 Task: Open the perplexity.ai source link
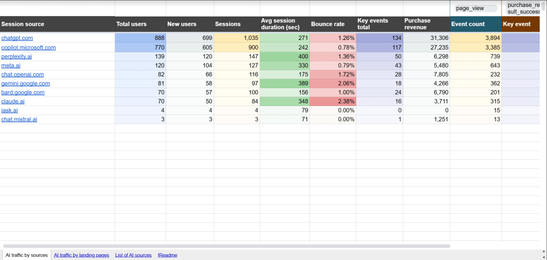[17, 56]
